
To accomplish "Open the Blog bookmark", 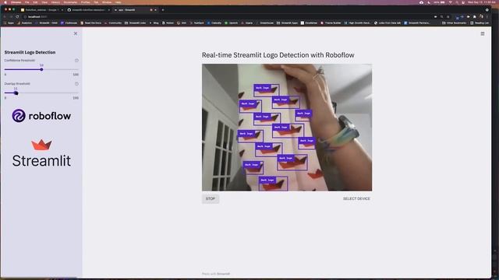I will [154, 23].
